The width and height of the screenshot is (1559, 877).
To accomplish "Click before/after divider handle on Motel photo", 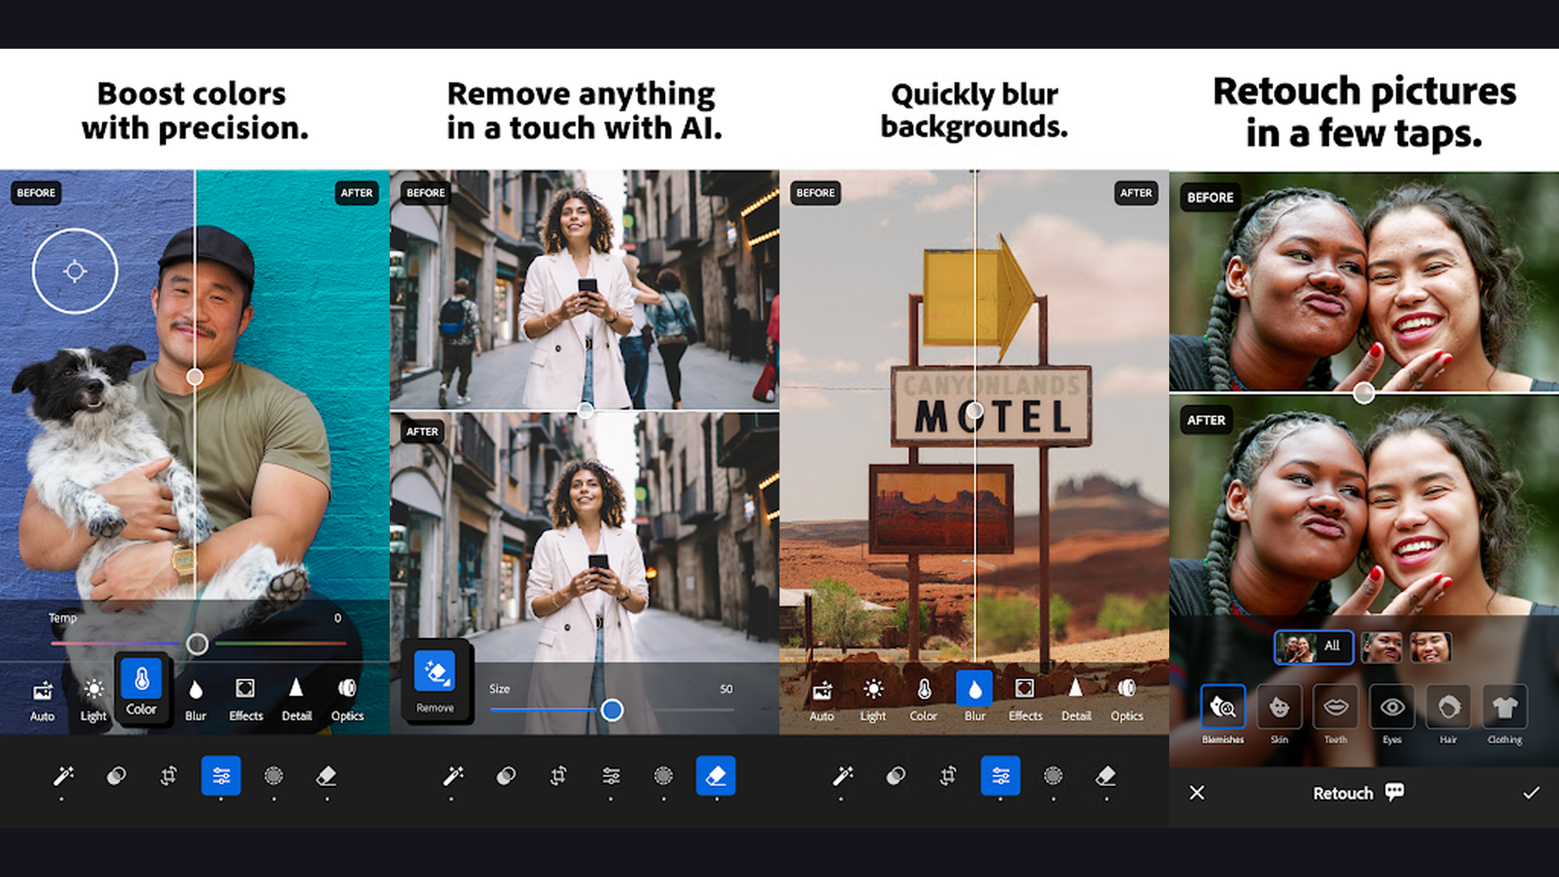I will click(x=974, y=411).
